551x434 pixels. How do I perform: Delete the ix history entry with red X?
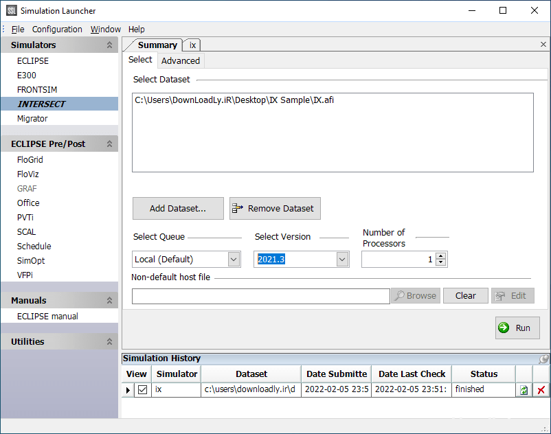click(x=541, y=390)
